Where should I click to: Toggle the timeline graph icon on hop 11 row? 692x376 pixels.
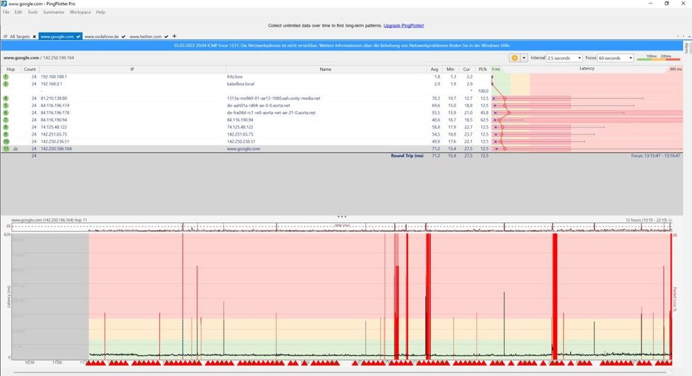(x=15, y=149)
